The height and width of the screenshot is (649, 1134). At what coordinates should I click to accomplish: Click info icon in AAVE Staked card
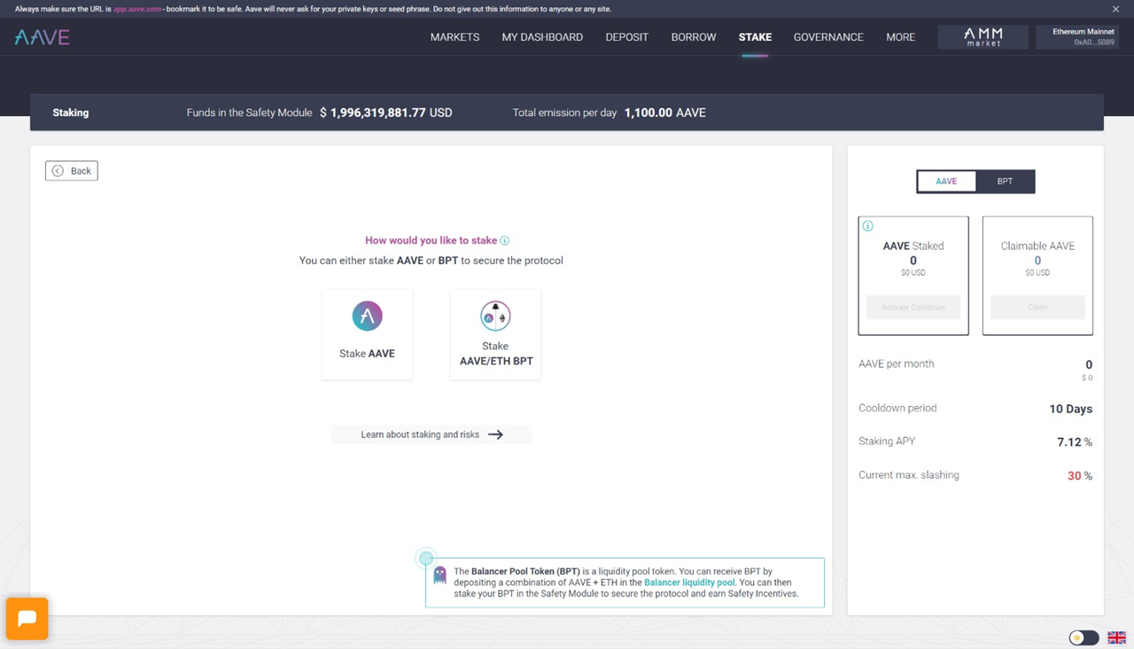tap(868, 226)
